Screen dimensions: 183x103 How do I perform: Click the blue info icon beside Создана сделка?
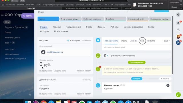point(98,85)
